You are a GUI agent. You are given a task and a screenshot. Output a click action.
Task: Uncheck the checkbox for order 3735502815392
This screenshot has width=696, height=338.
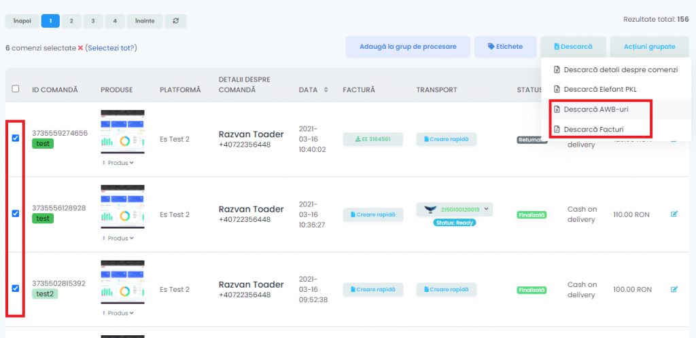coord(16,288)
